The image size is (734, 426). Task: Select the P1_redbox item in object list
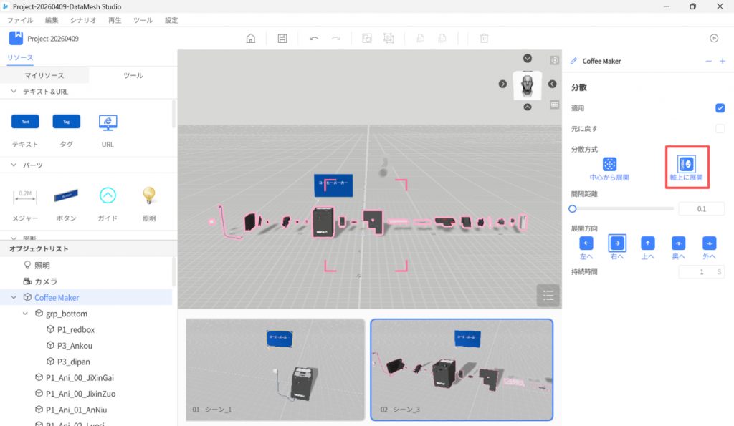[75, 329]
